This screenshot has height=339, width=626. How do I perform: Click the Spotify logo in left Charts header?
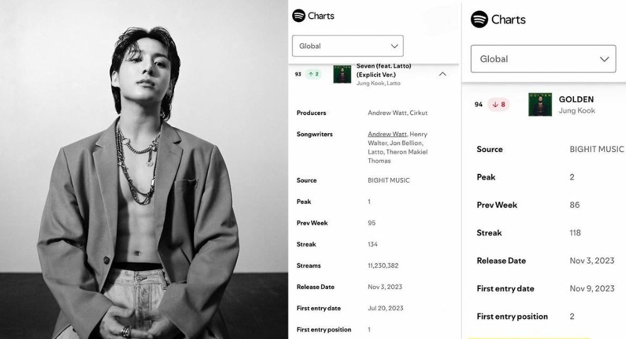tap(299, 16)
